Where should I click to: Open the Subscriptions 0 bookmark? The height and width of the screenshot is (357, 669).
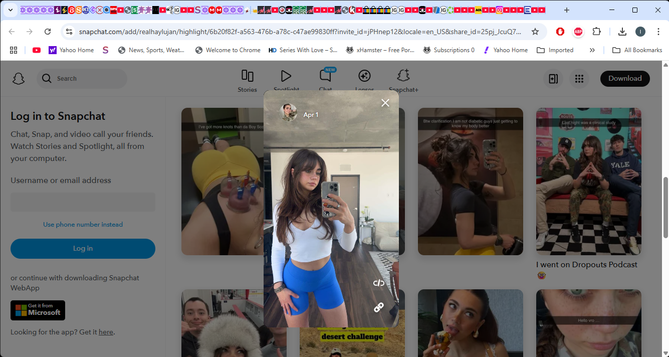tap(449, 50)
